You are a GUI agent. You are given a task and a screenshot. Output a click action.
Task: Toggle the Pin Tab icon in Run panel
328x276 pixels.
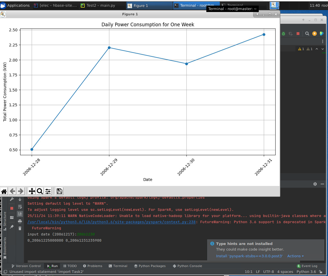(12, 227)
